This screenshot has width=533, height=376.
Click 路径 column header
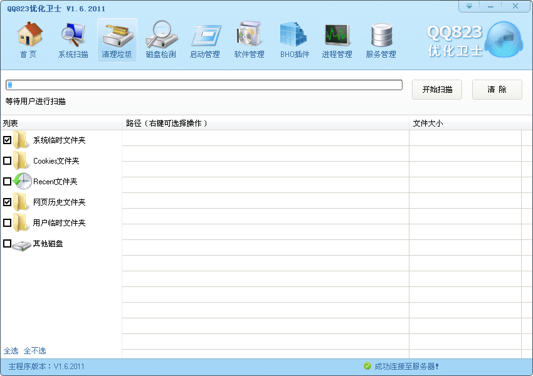265,123
